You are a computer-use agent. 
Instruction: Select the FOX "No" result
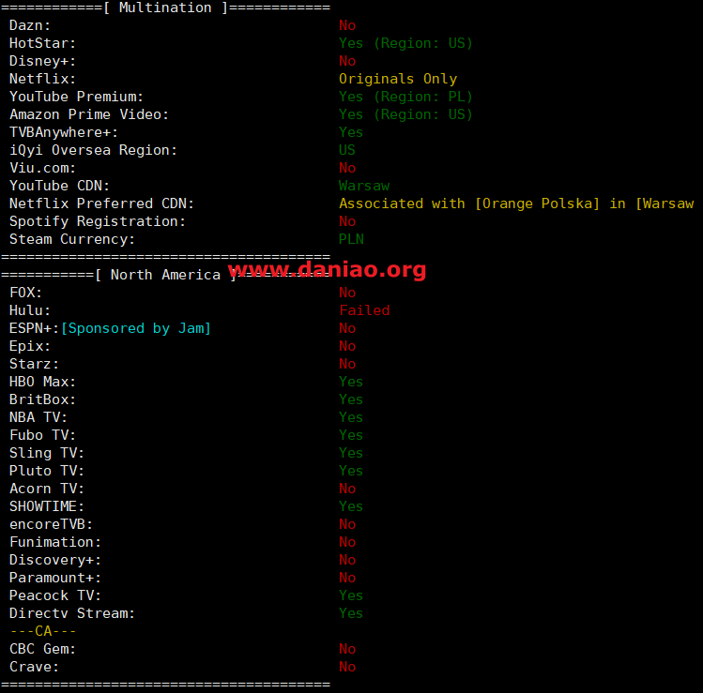click(347, 293)
